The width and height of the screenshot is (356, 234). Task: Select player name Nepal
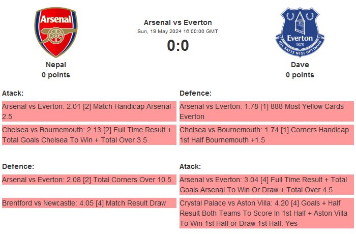[56, 65]
